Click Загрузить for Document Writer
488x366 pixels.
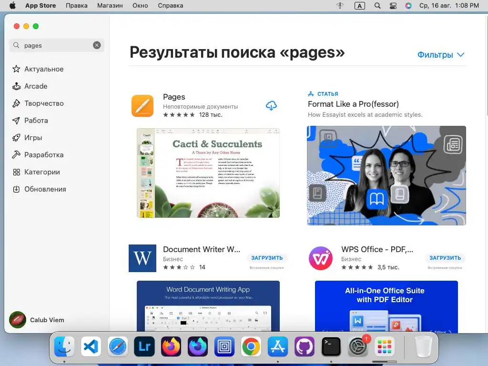(267, 258)
